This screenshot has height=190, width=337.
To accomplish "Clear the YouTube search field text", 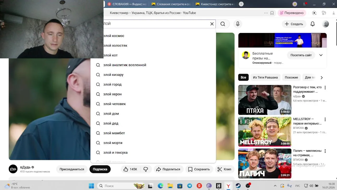I will [x=212, y=24].
